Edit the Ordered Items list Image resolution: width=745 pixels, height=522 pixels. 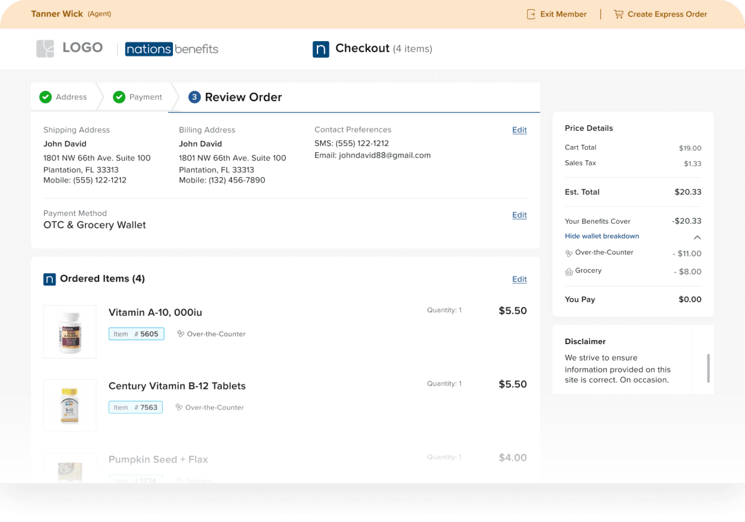(x=519, y=279)
